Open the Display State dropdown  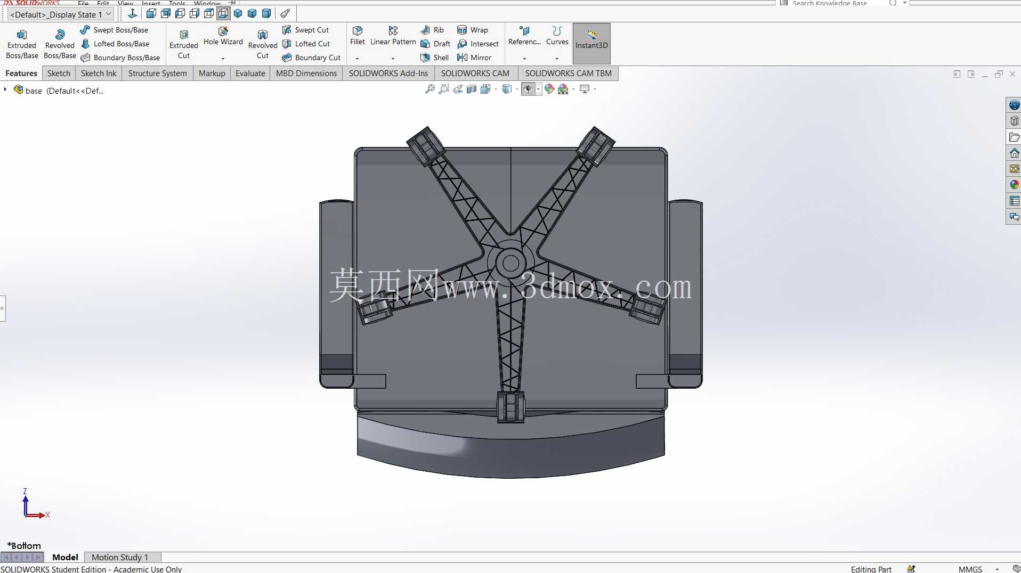click(61, 14)
